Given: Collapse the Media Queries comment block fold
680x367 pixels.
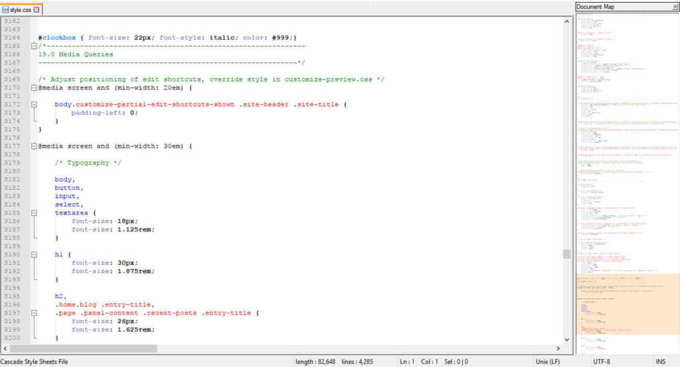Looking at the screenshot, I should 34,46.
